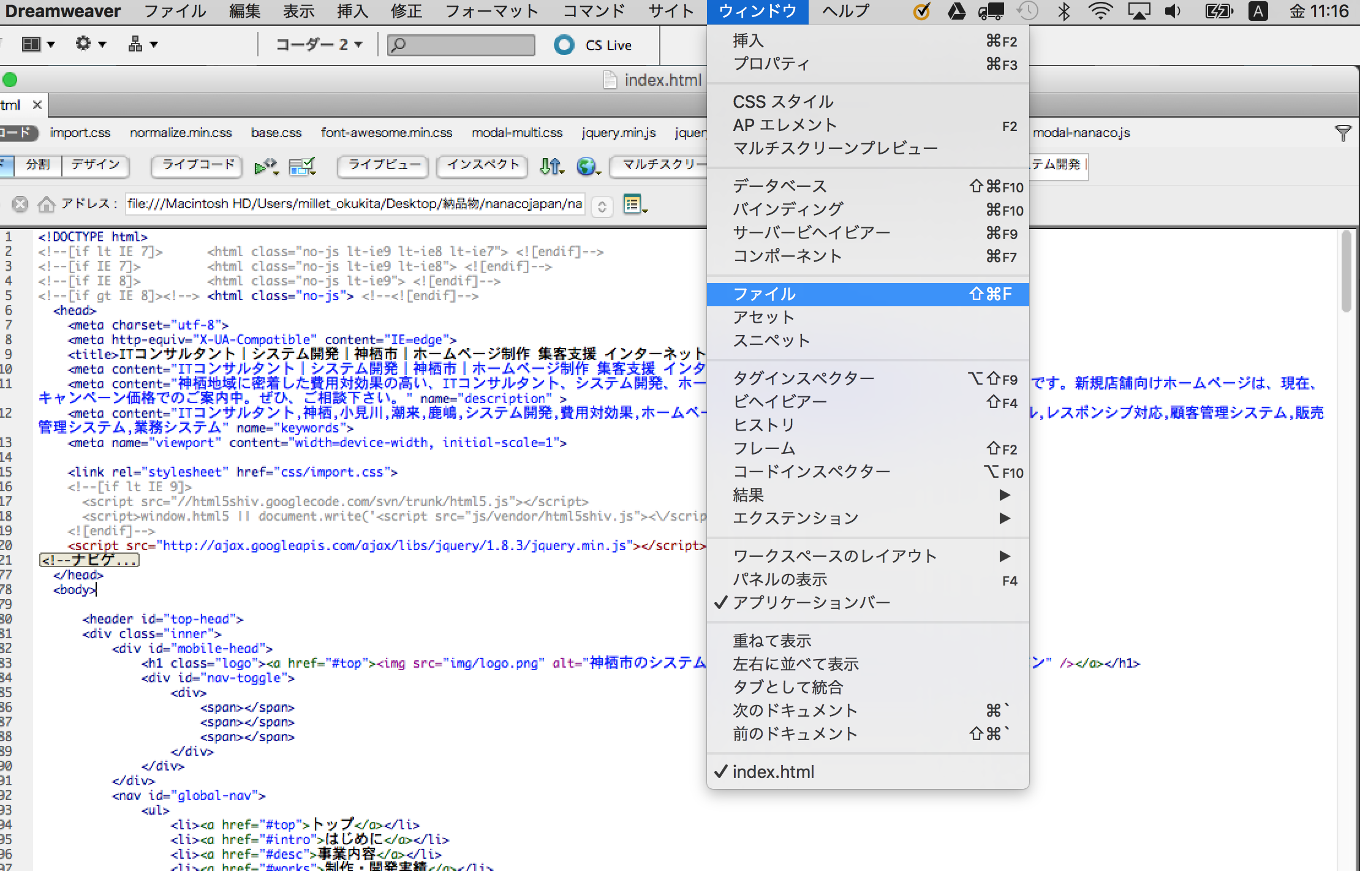Expand ワークスペースのレイアウト submenu
Screen dimensions: 1360x871
coord(867,556)
